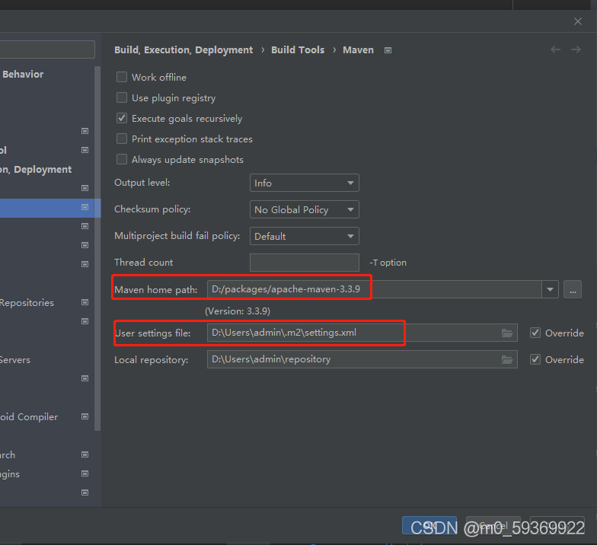Open the Output level dropdown showing Info

pos(305,183)
